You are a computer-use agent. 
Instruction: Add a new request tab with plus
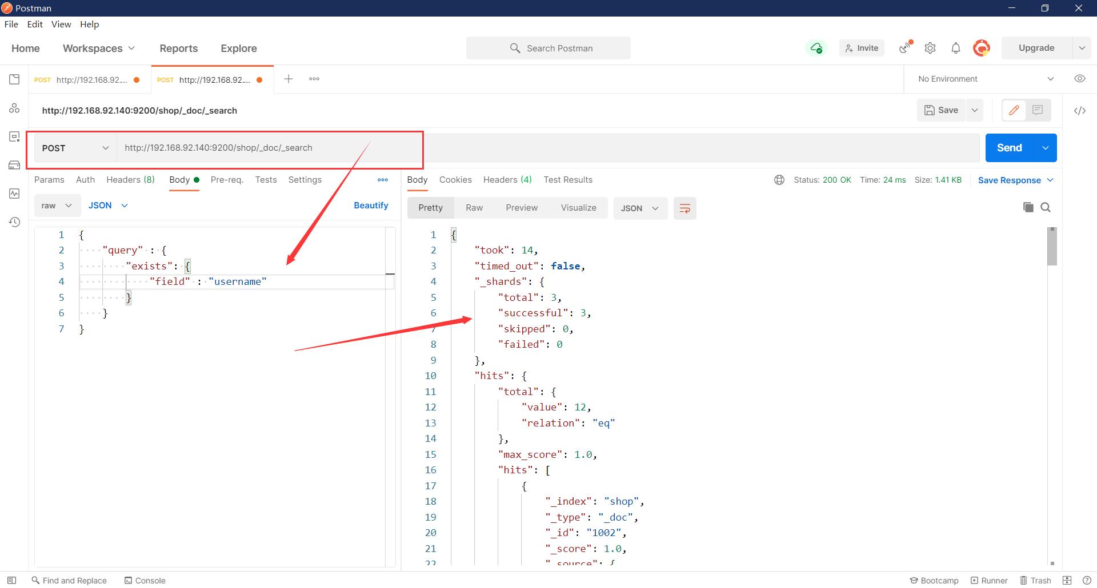pyautogui.click(x=289, y=79)
